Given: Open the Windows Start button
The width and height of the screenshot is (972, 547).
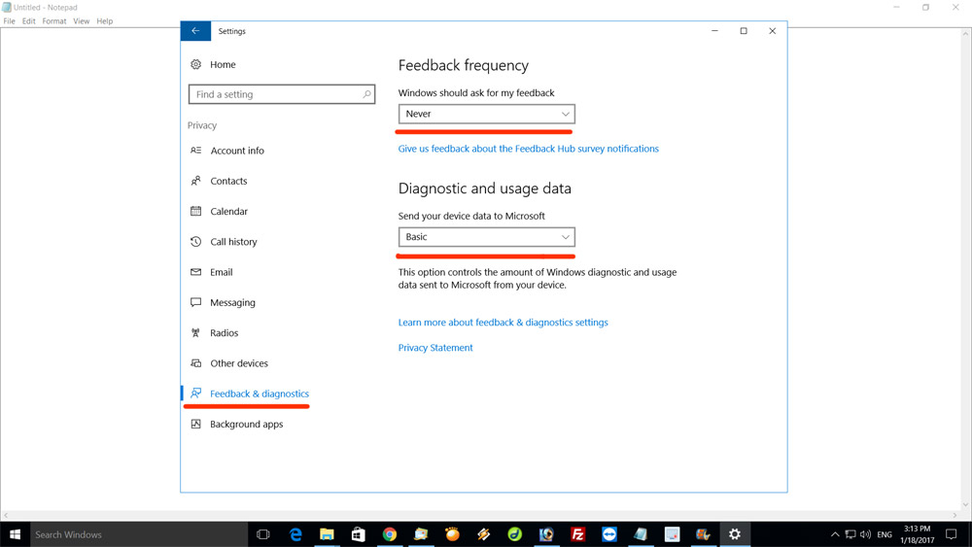Looking at the screenshot, I should pyautogui.click(x=15, y=534).
